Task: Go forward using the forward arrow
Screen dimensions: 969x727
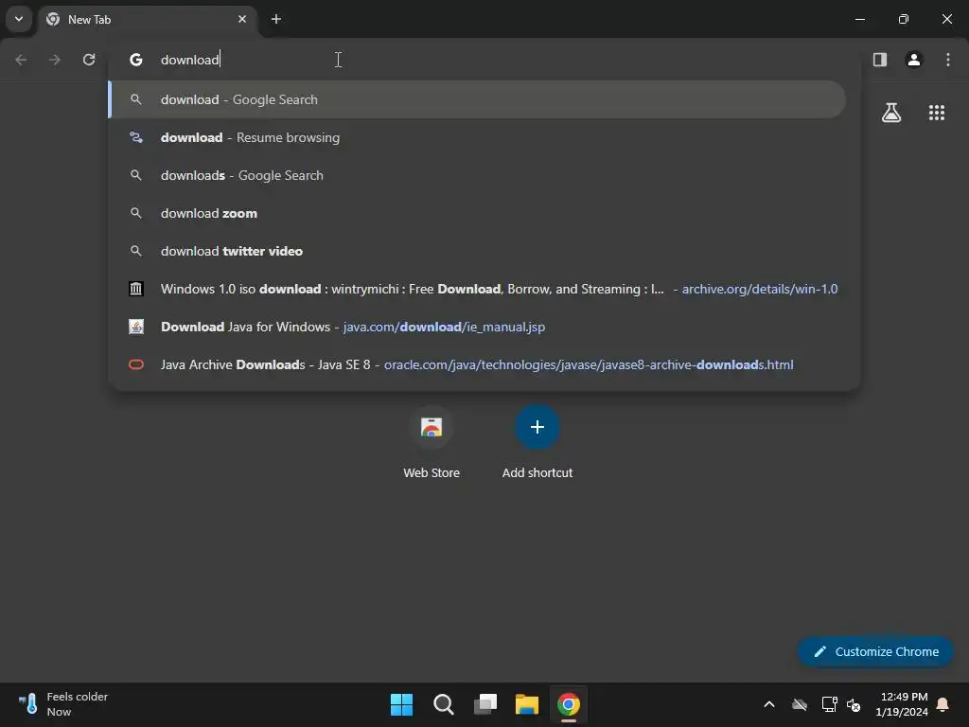Action: 55,60
